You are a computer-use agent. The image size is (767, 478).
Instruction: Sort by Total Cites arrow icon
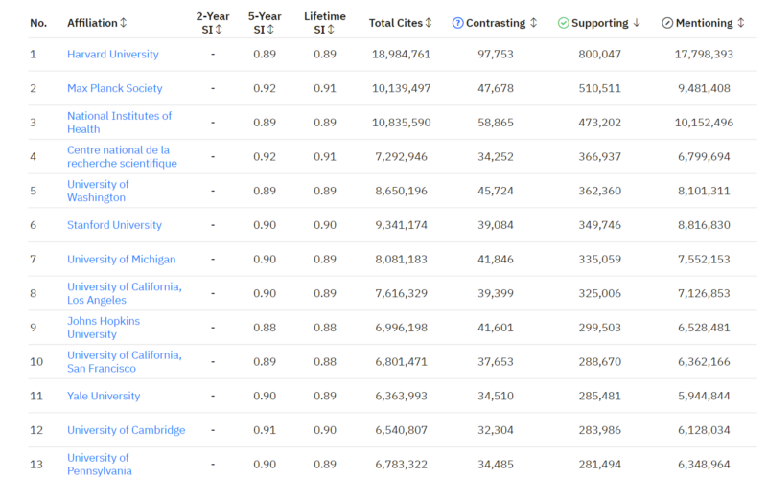tap(429, 23)
